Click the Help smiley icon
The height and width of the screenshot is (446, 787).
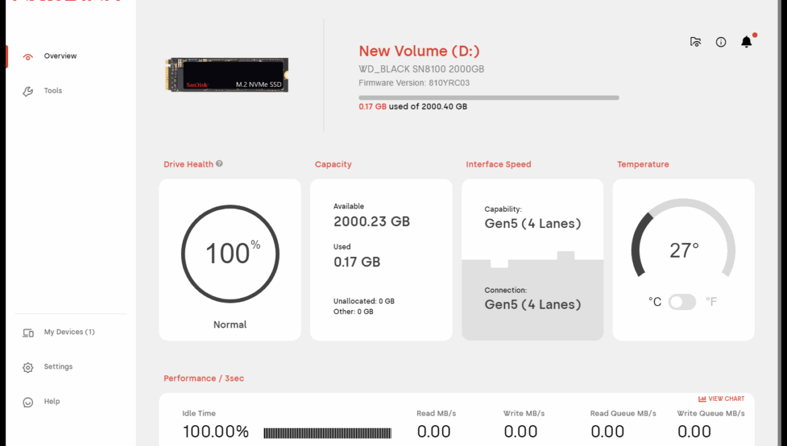click(28, 402)
